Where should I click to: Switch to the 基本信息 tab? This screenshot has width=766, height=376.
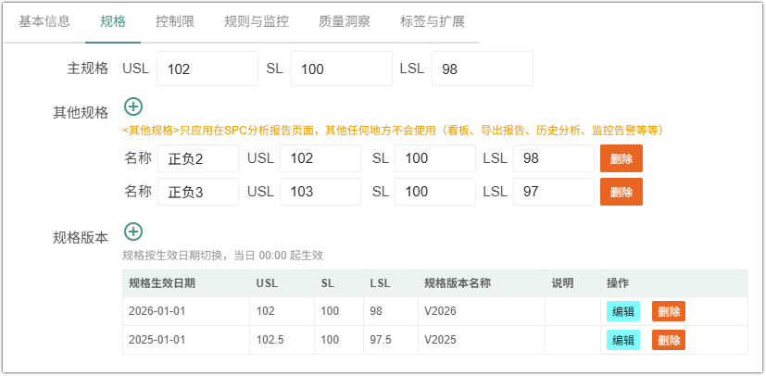click(44, 21)
